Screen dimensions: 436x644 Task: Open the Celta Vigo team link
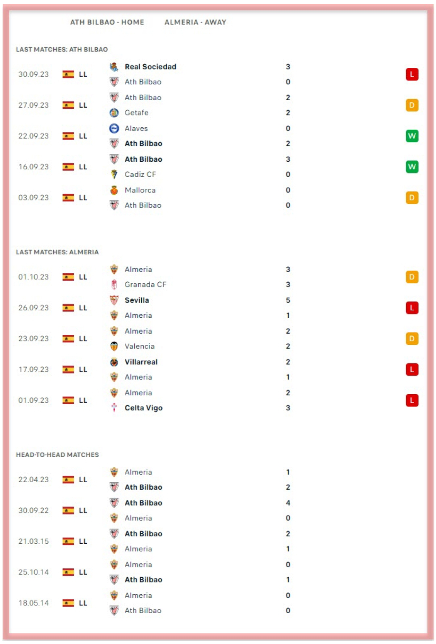coord(143,408)
